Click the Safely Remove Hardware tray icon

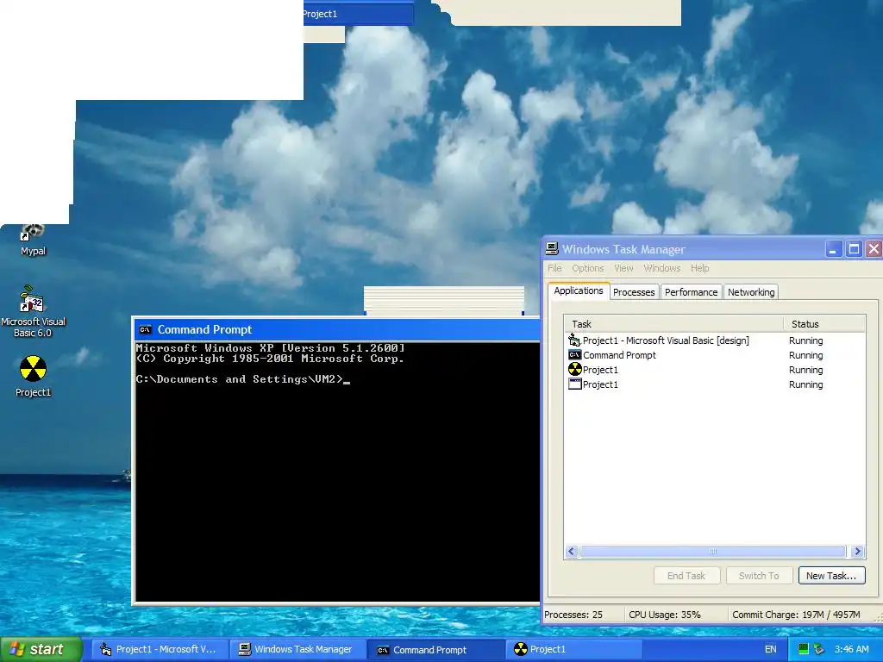pyautogui.click(x=818, y=649)
